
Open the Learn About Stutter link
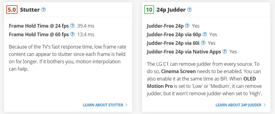103,105
